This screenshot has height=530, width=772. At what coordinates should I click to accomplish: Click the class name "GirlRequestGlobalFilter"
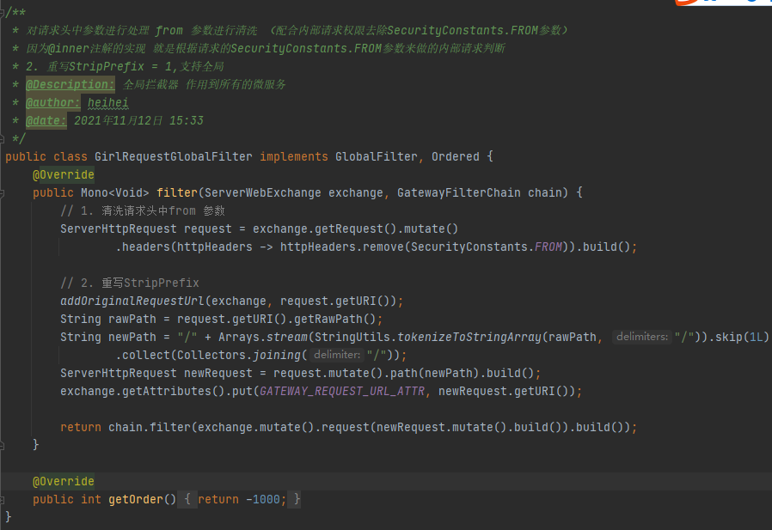[x=174, y=156]
